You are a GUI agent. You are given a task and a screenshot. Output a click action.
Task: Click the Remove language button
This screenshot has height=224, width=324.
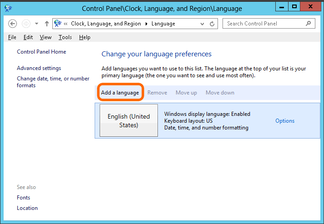157,93
